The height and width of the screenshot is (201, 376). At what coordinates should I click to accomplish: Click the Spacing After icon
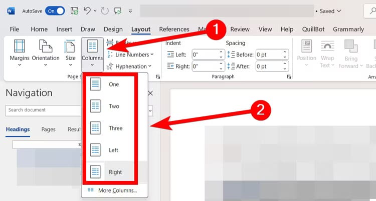coord(231,66)
